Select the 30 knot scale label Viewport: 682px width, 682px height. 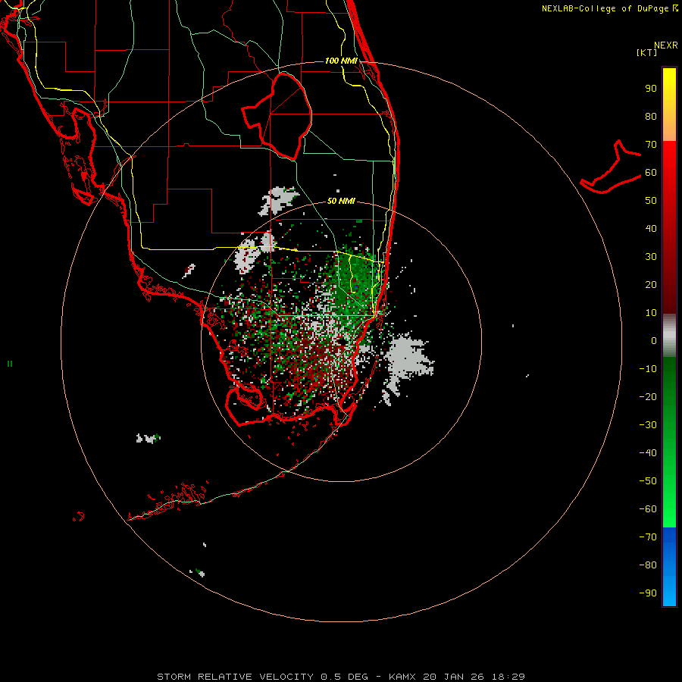point(651,257)
